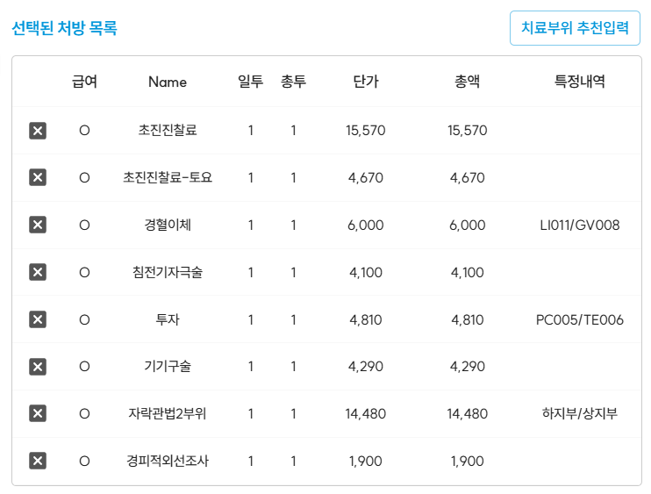This screenshot has height=494, width=651.
Task: Click the PC005/TE006 특정내역 cell
Action: pyautogui.click(x=579, y=319)
